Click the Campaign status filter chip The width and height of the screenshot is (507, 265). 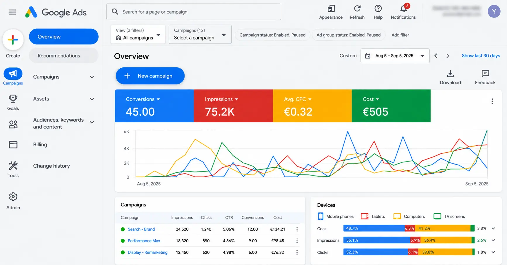[272, 35]
